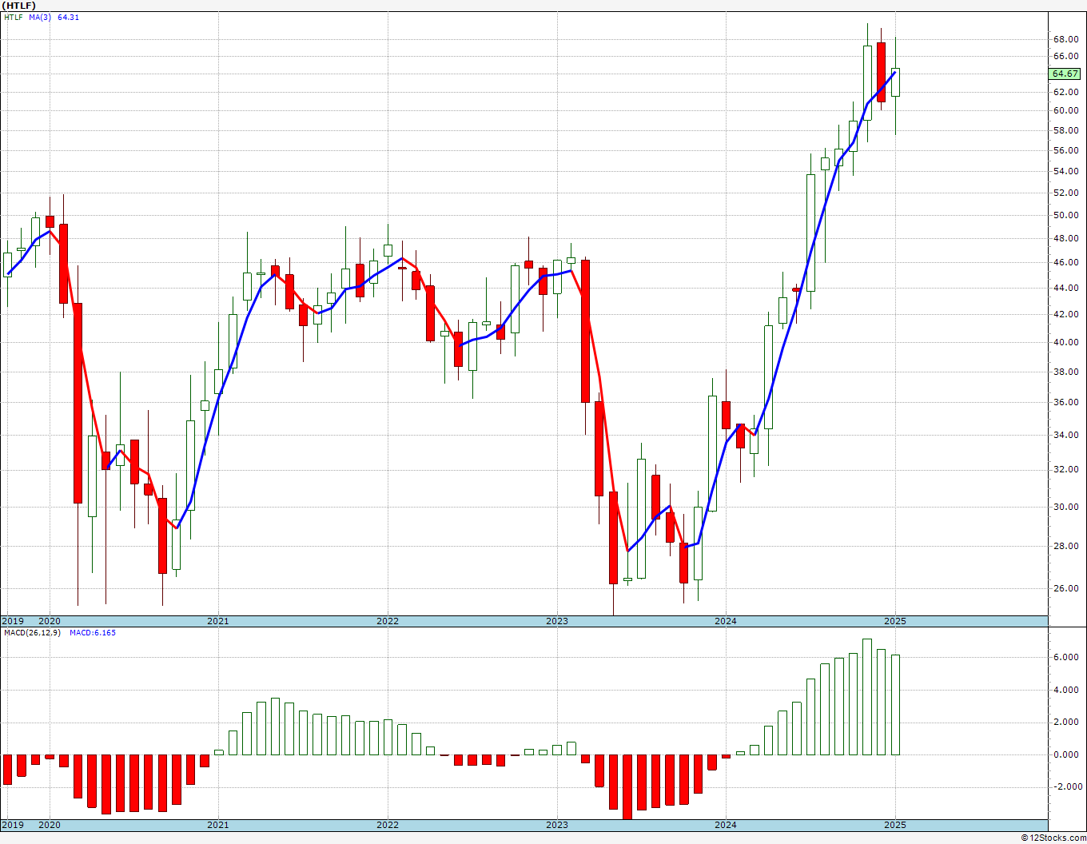Click the 6.000 MACD axis label
Image resolution: width=1087 pixels, height=844 pixels.
[x=1064, y=657]
